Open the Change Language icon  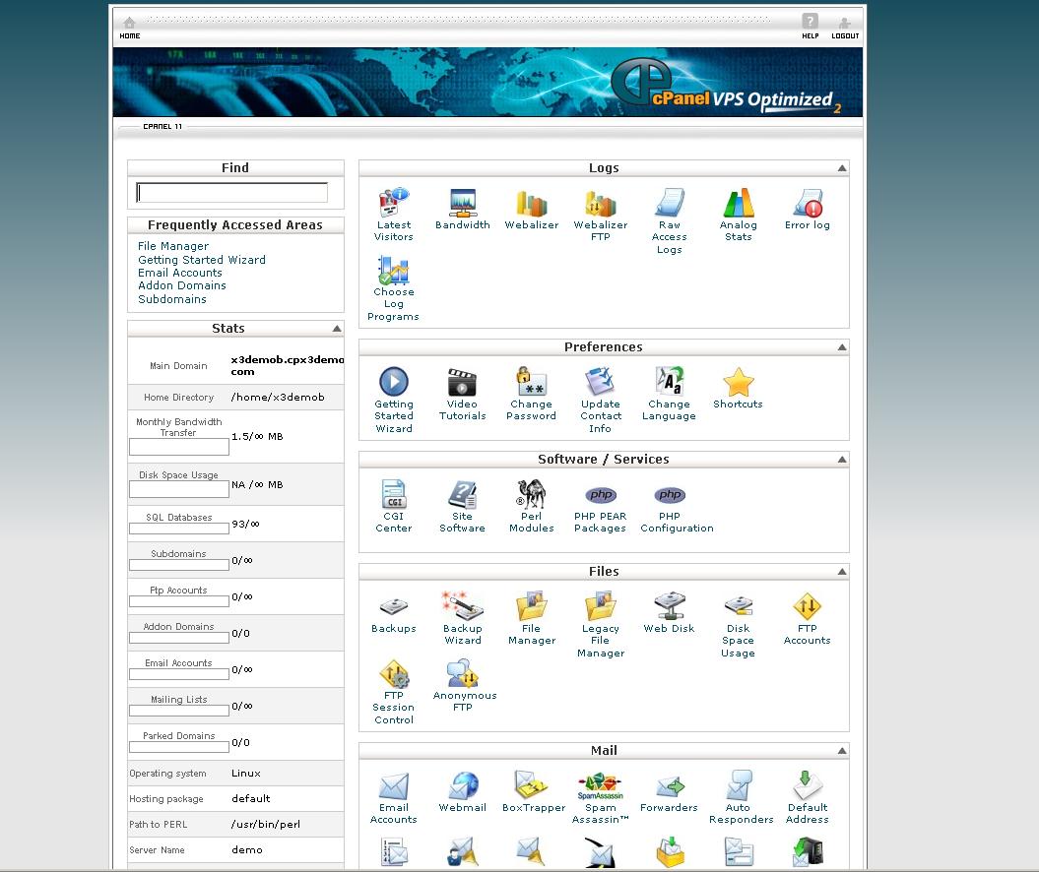coord(670,381)
